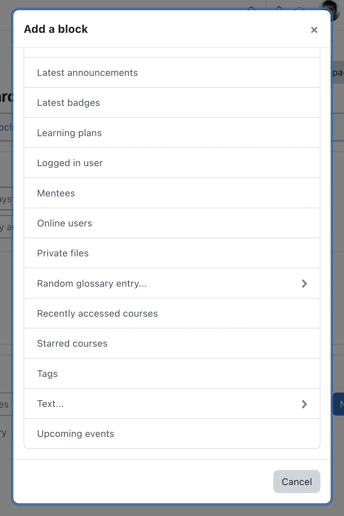The width and height of the screenshot is (344, 516).
Task: Click the Cancel button
Action: coord(297,482)
